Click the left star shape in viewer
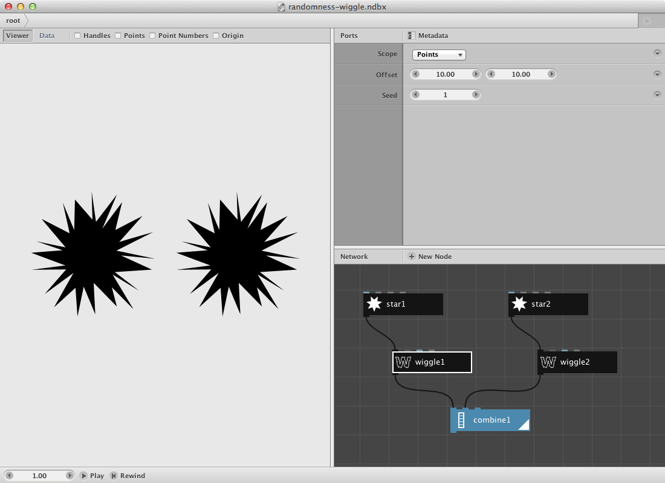The image size is (665, 483). coord(92,254)
